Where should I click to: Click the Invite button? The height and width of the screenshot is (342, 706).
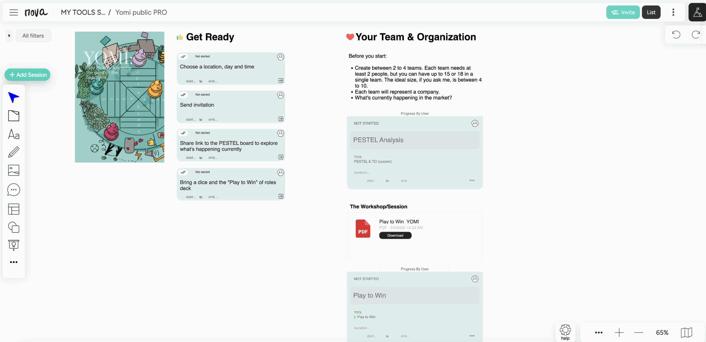coord(623,12)
